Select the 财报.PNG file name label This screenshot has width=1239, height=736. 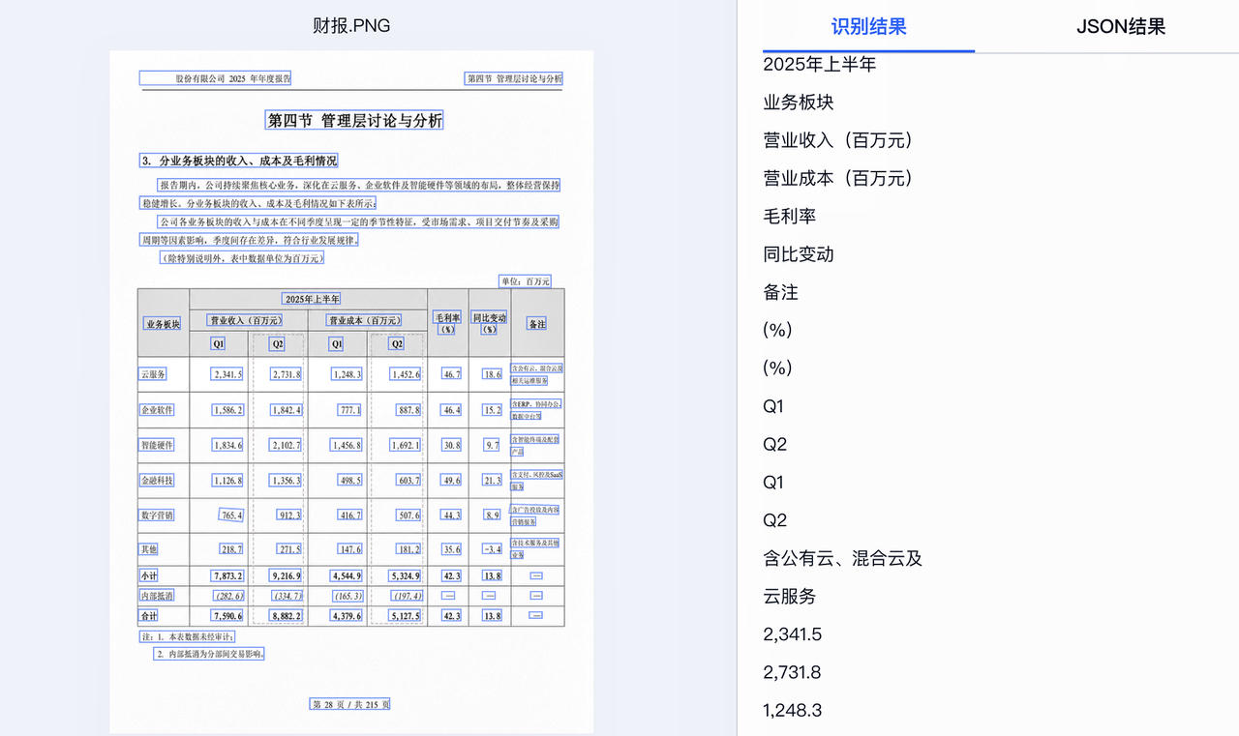(351, 26)
